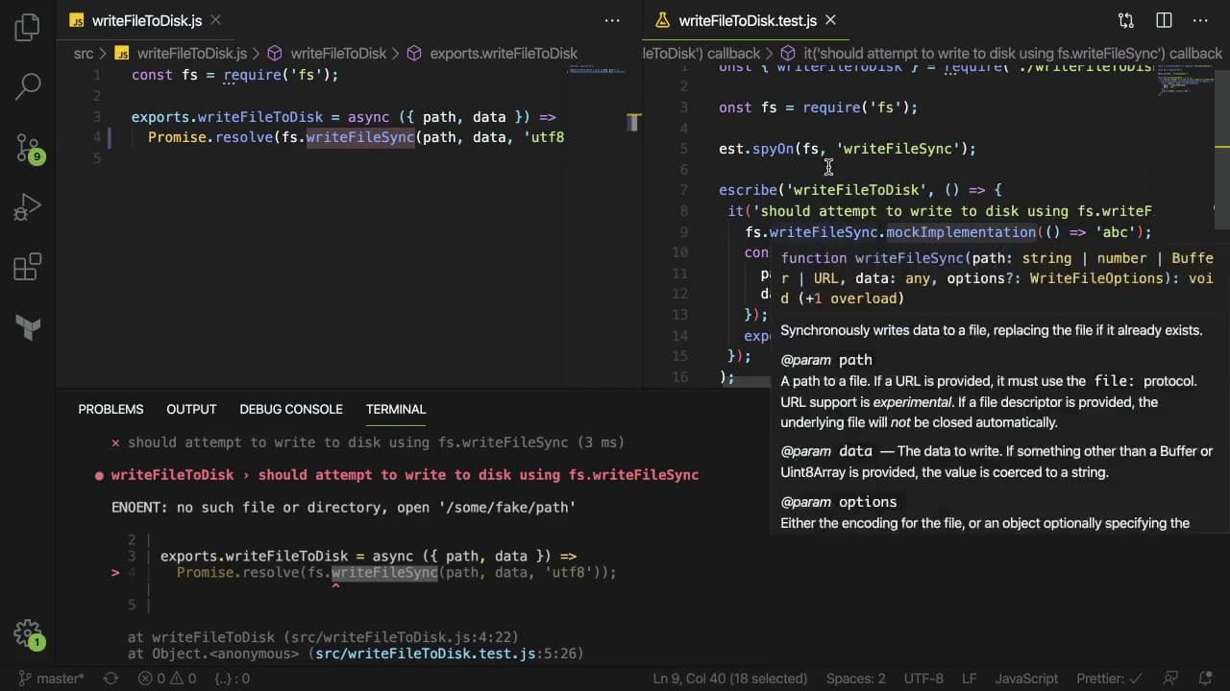The width and height of the screenshot is (1230, 691).
Task: Change indentation via Spaces: 2
Action: click(856, 679)
